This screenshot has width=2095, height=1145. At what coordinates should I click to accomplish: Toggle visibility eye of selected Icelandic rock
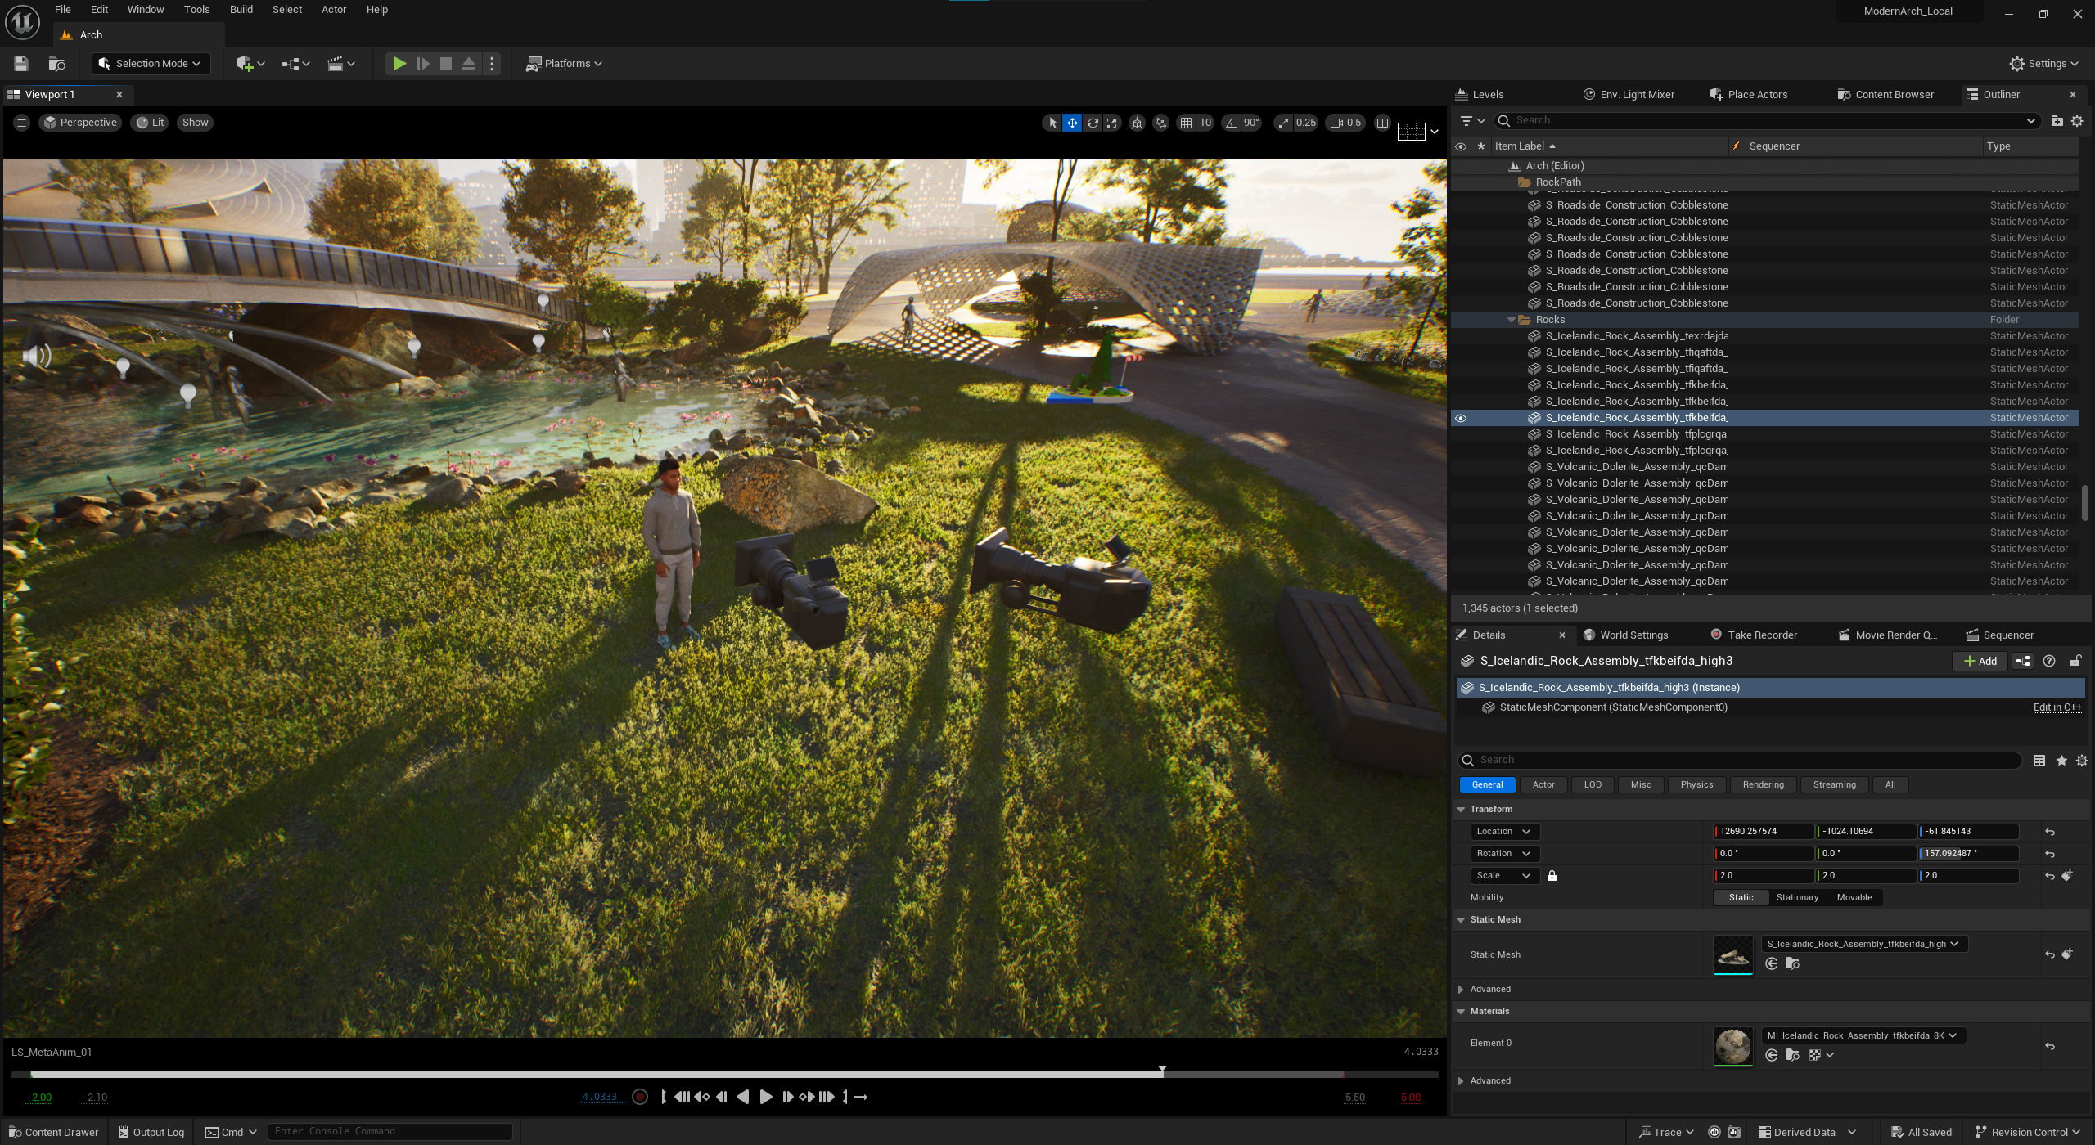point(1461,418)
